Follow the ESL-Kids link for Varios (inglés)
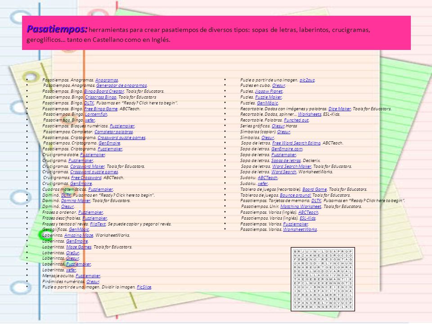Viewport: 432px width, 324px height. pyautogui.click(x=307, y=218)
